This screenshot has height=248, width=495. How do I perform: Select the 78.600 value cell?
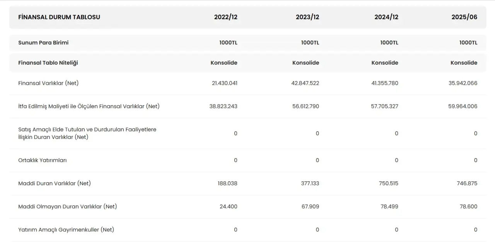coord(468,206)
